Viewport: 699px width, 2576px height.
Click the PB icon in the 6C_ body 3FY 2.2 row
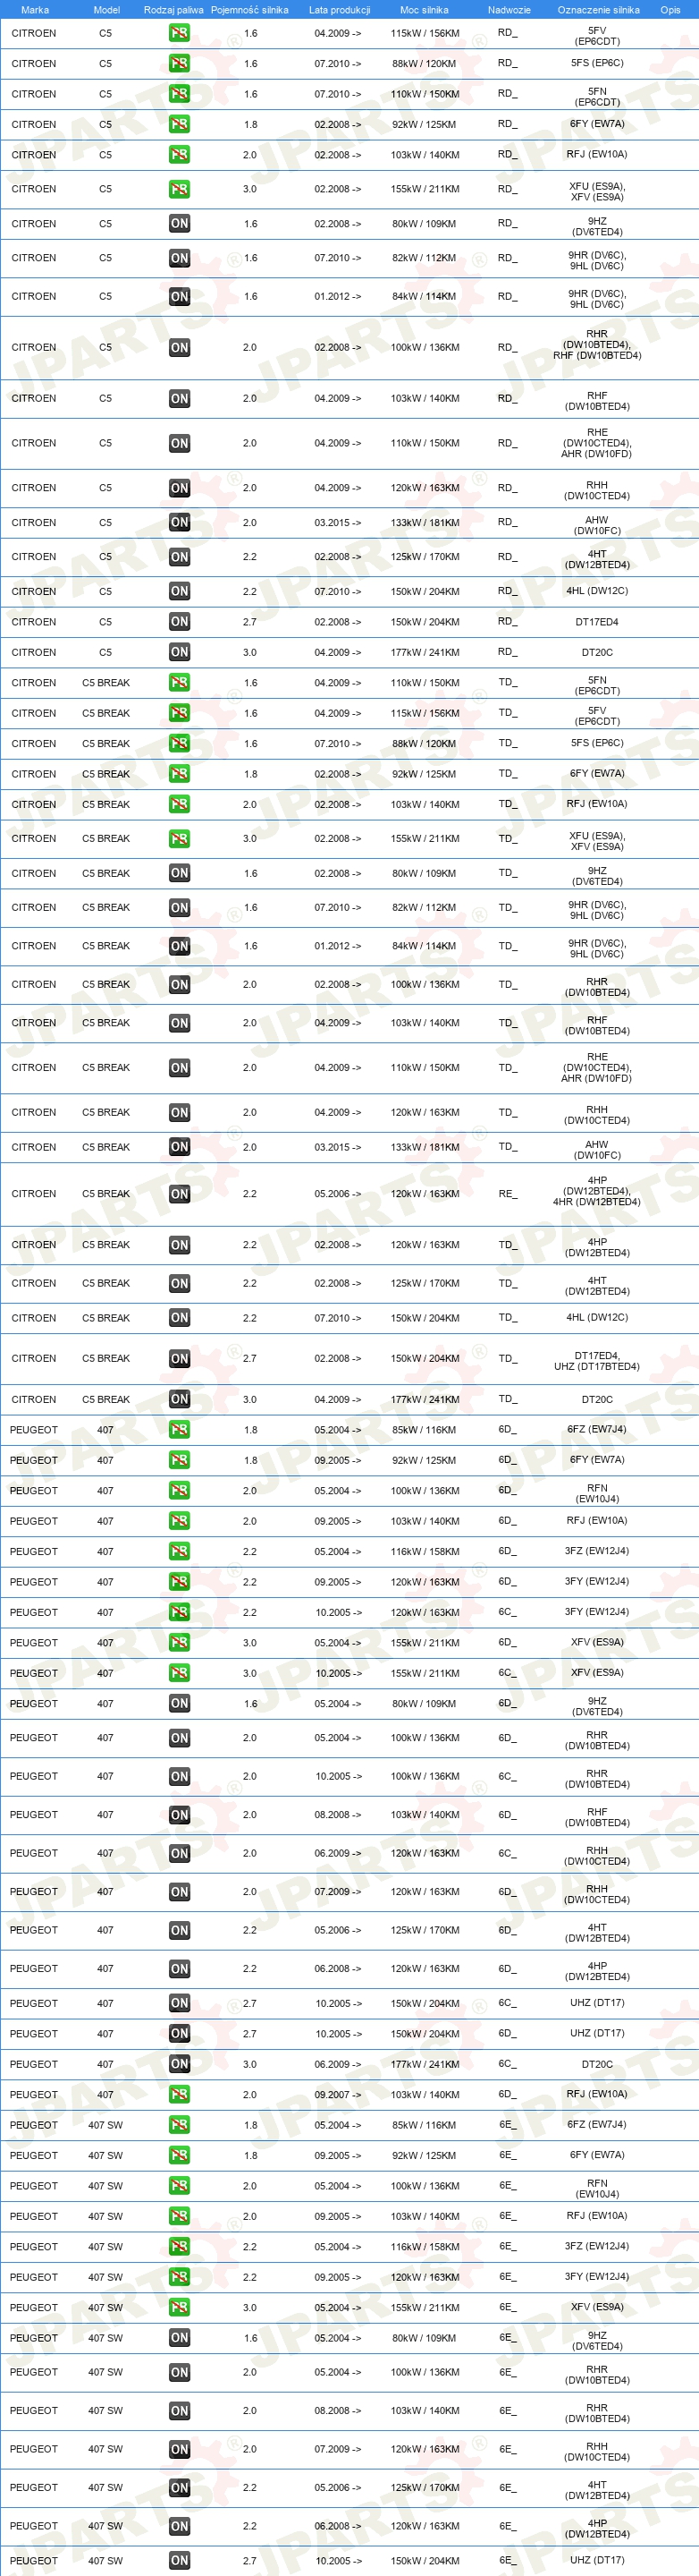click(179, 1613)
